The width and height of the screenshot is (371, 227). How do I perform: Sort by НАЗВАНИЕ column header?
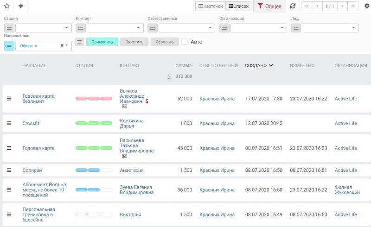pos(34,65)
